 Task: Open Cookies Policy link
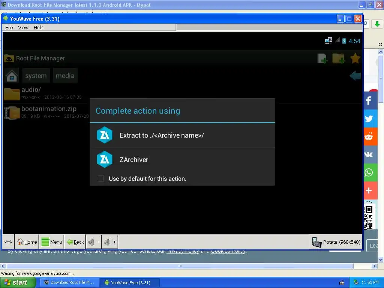(228, 251)
